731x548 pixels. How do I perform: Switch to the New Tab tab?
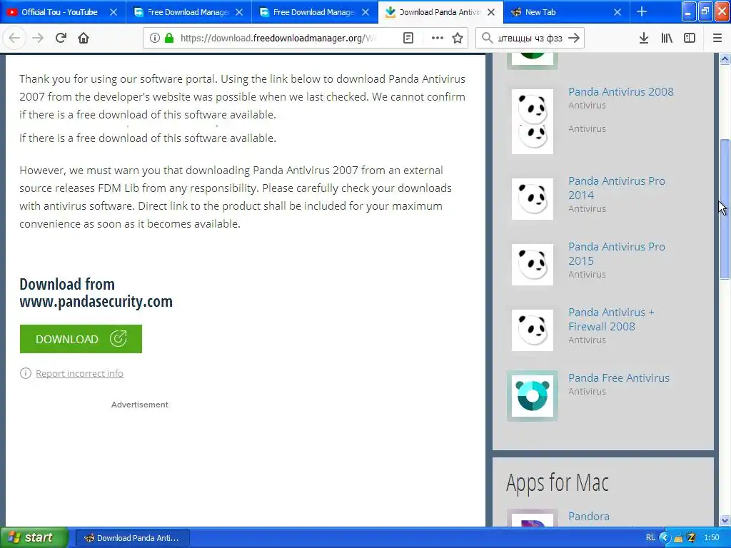coord(566,12)
